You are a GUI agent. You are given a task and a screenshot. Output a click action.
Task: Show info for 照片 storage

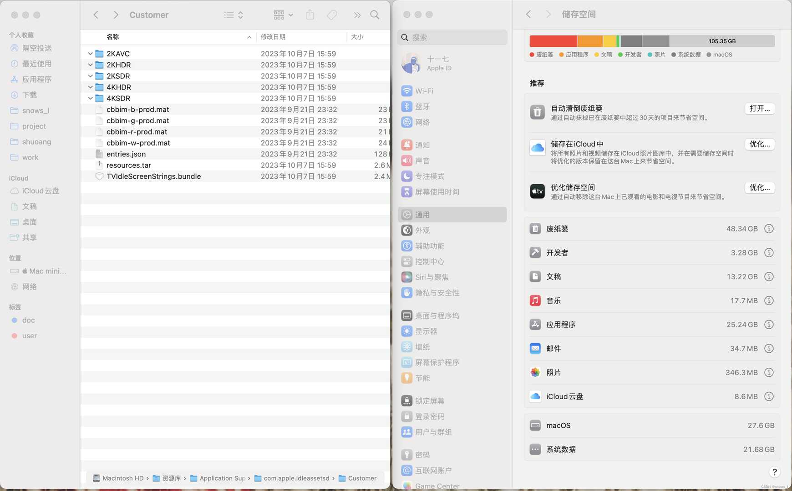pos(769,372)
